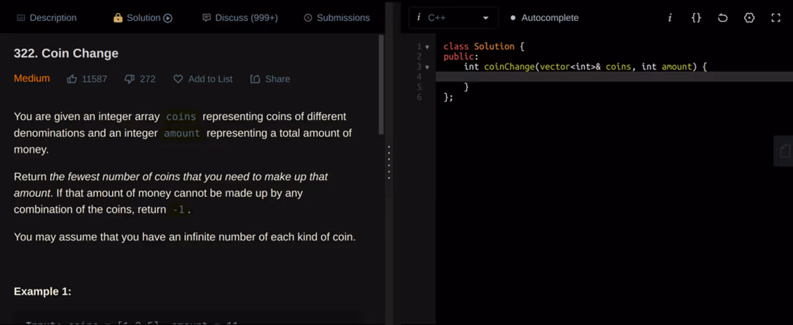Click the Share icon
The height and width of the screenshot is (325, 793).
point(255,79)
